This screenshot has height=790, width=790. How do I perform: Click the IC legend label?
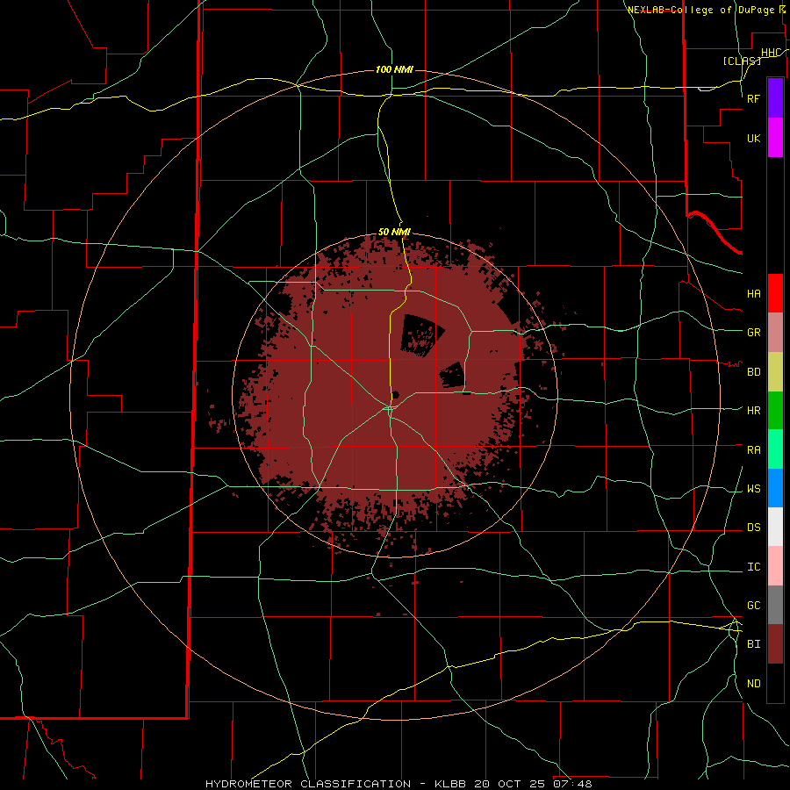coord(754,567)
